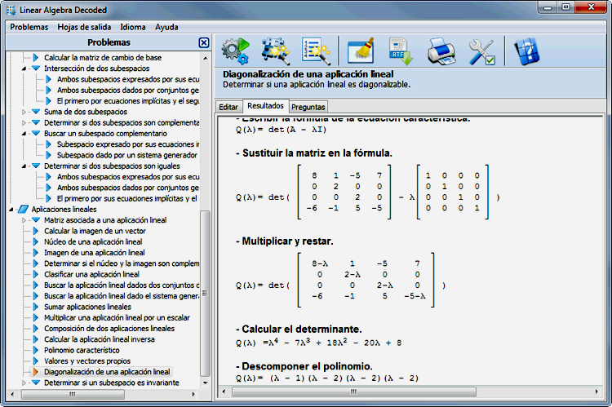Screen dimensions: 612x407
Task: Click 'Sustituir la matriz en la fórmula.' heading
Action: click(314, 153)
